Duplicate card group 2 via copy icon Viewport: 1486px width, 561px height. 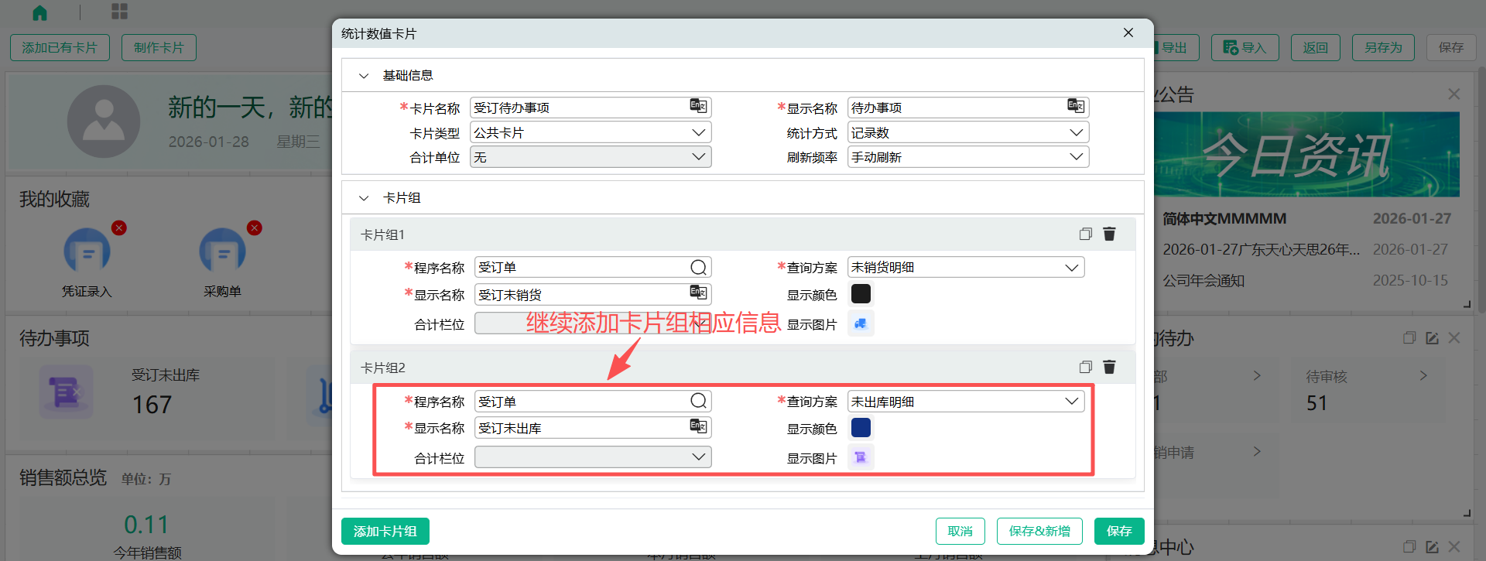[x=1085, y=368]
